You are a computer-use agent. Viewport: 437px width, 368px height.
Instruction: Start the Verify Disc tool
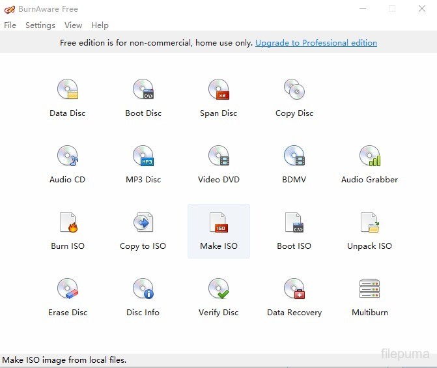point(219,298)
